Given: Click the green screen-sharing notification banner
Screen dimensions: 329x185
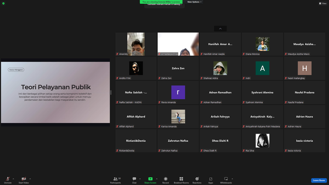Looking at the screenshot, I should coord(161,2).
